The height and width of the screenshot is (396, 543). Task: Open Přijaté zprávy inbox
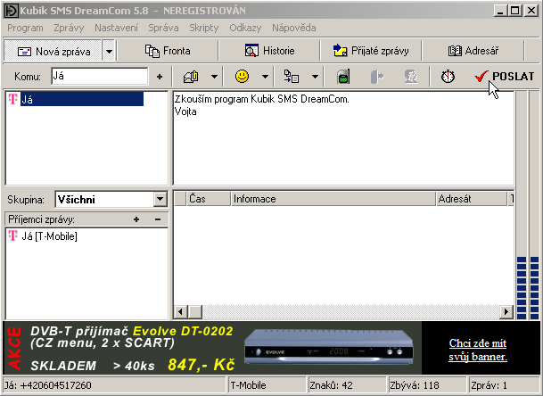(371, 51)
